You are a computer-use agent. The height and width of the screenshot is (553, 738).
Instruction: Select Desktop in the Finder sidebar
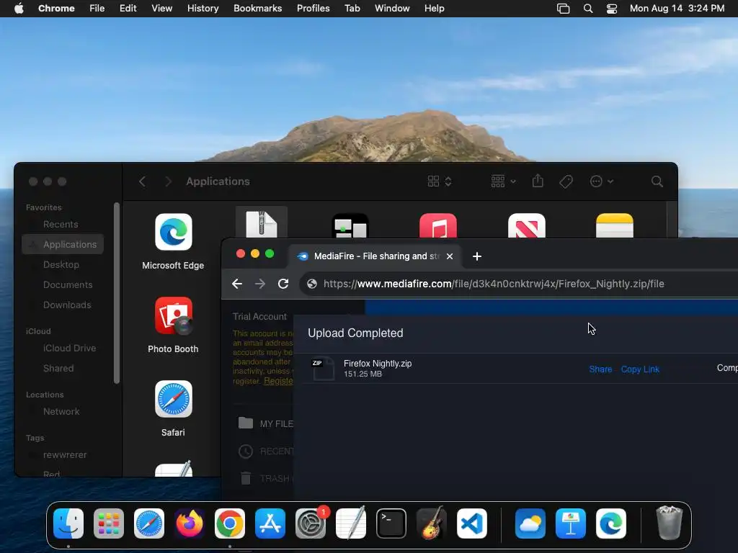(x=61, y=265)
